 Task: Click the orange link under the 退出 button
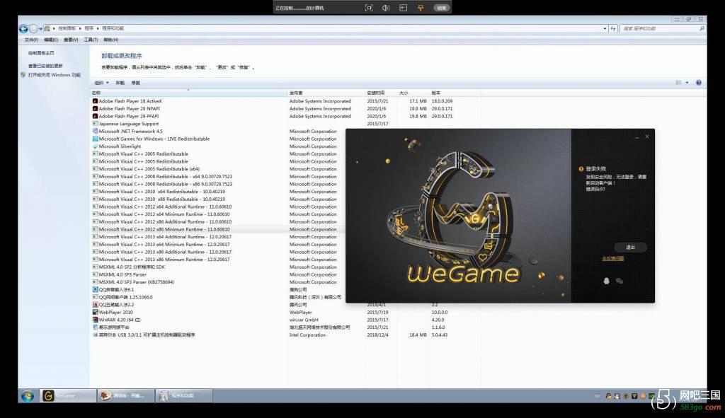(x=612, y=259)
